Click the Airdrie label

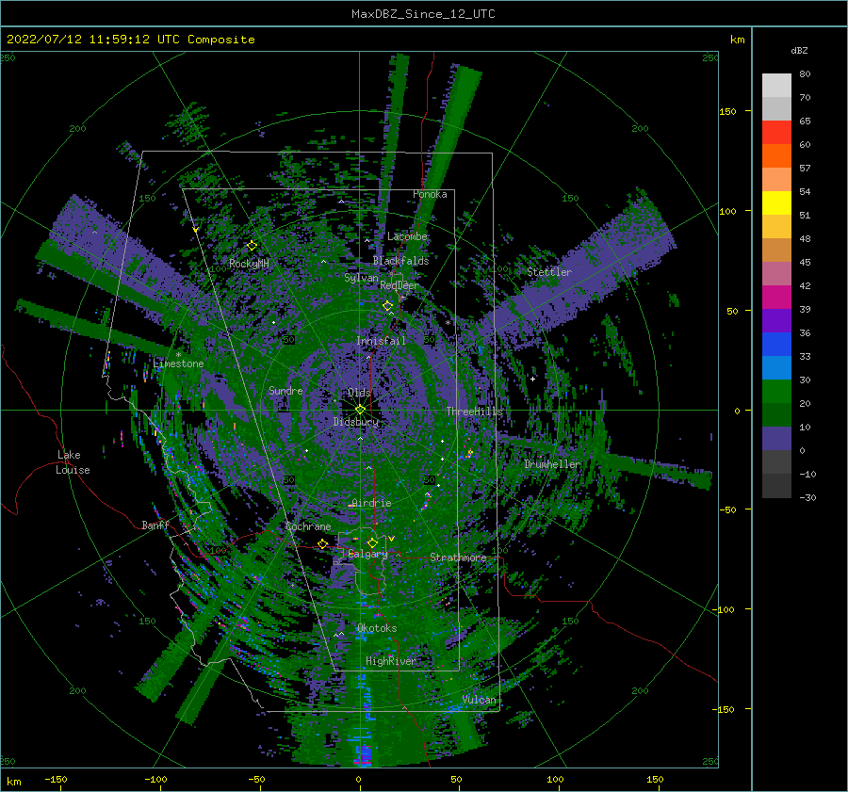click(x=371, y=503)
